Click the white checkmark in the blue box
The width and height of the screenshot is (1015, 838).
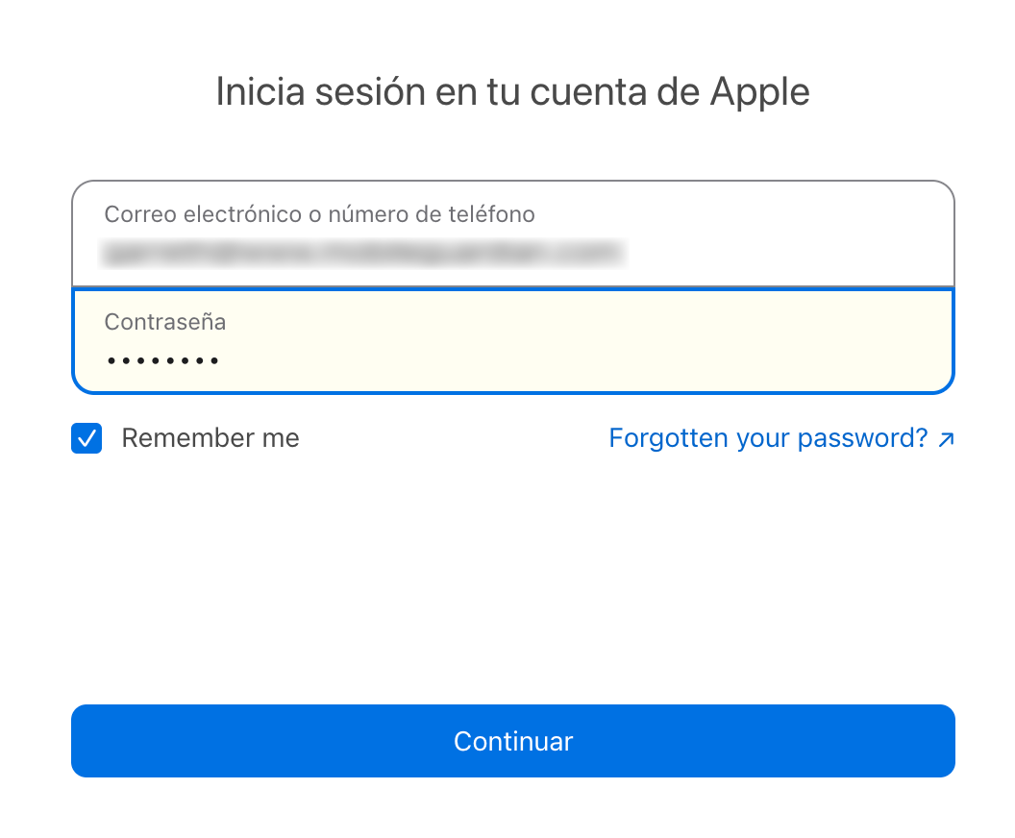tap(87, 439)
